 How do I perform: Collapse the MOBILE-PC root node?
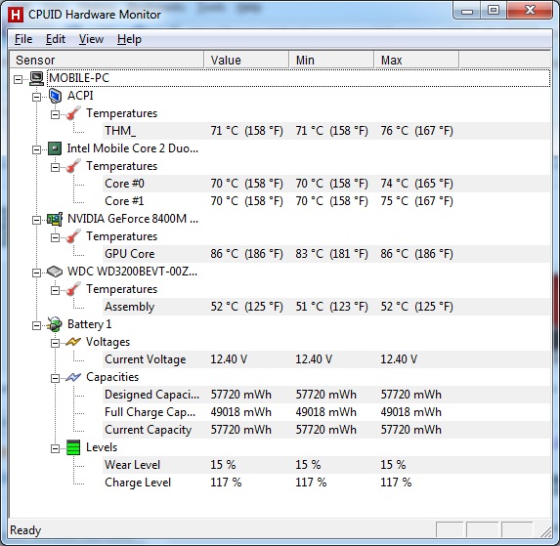tap(18, 79)
